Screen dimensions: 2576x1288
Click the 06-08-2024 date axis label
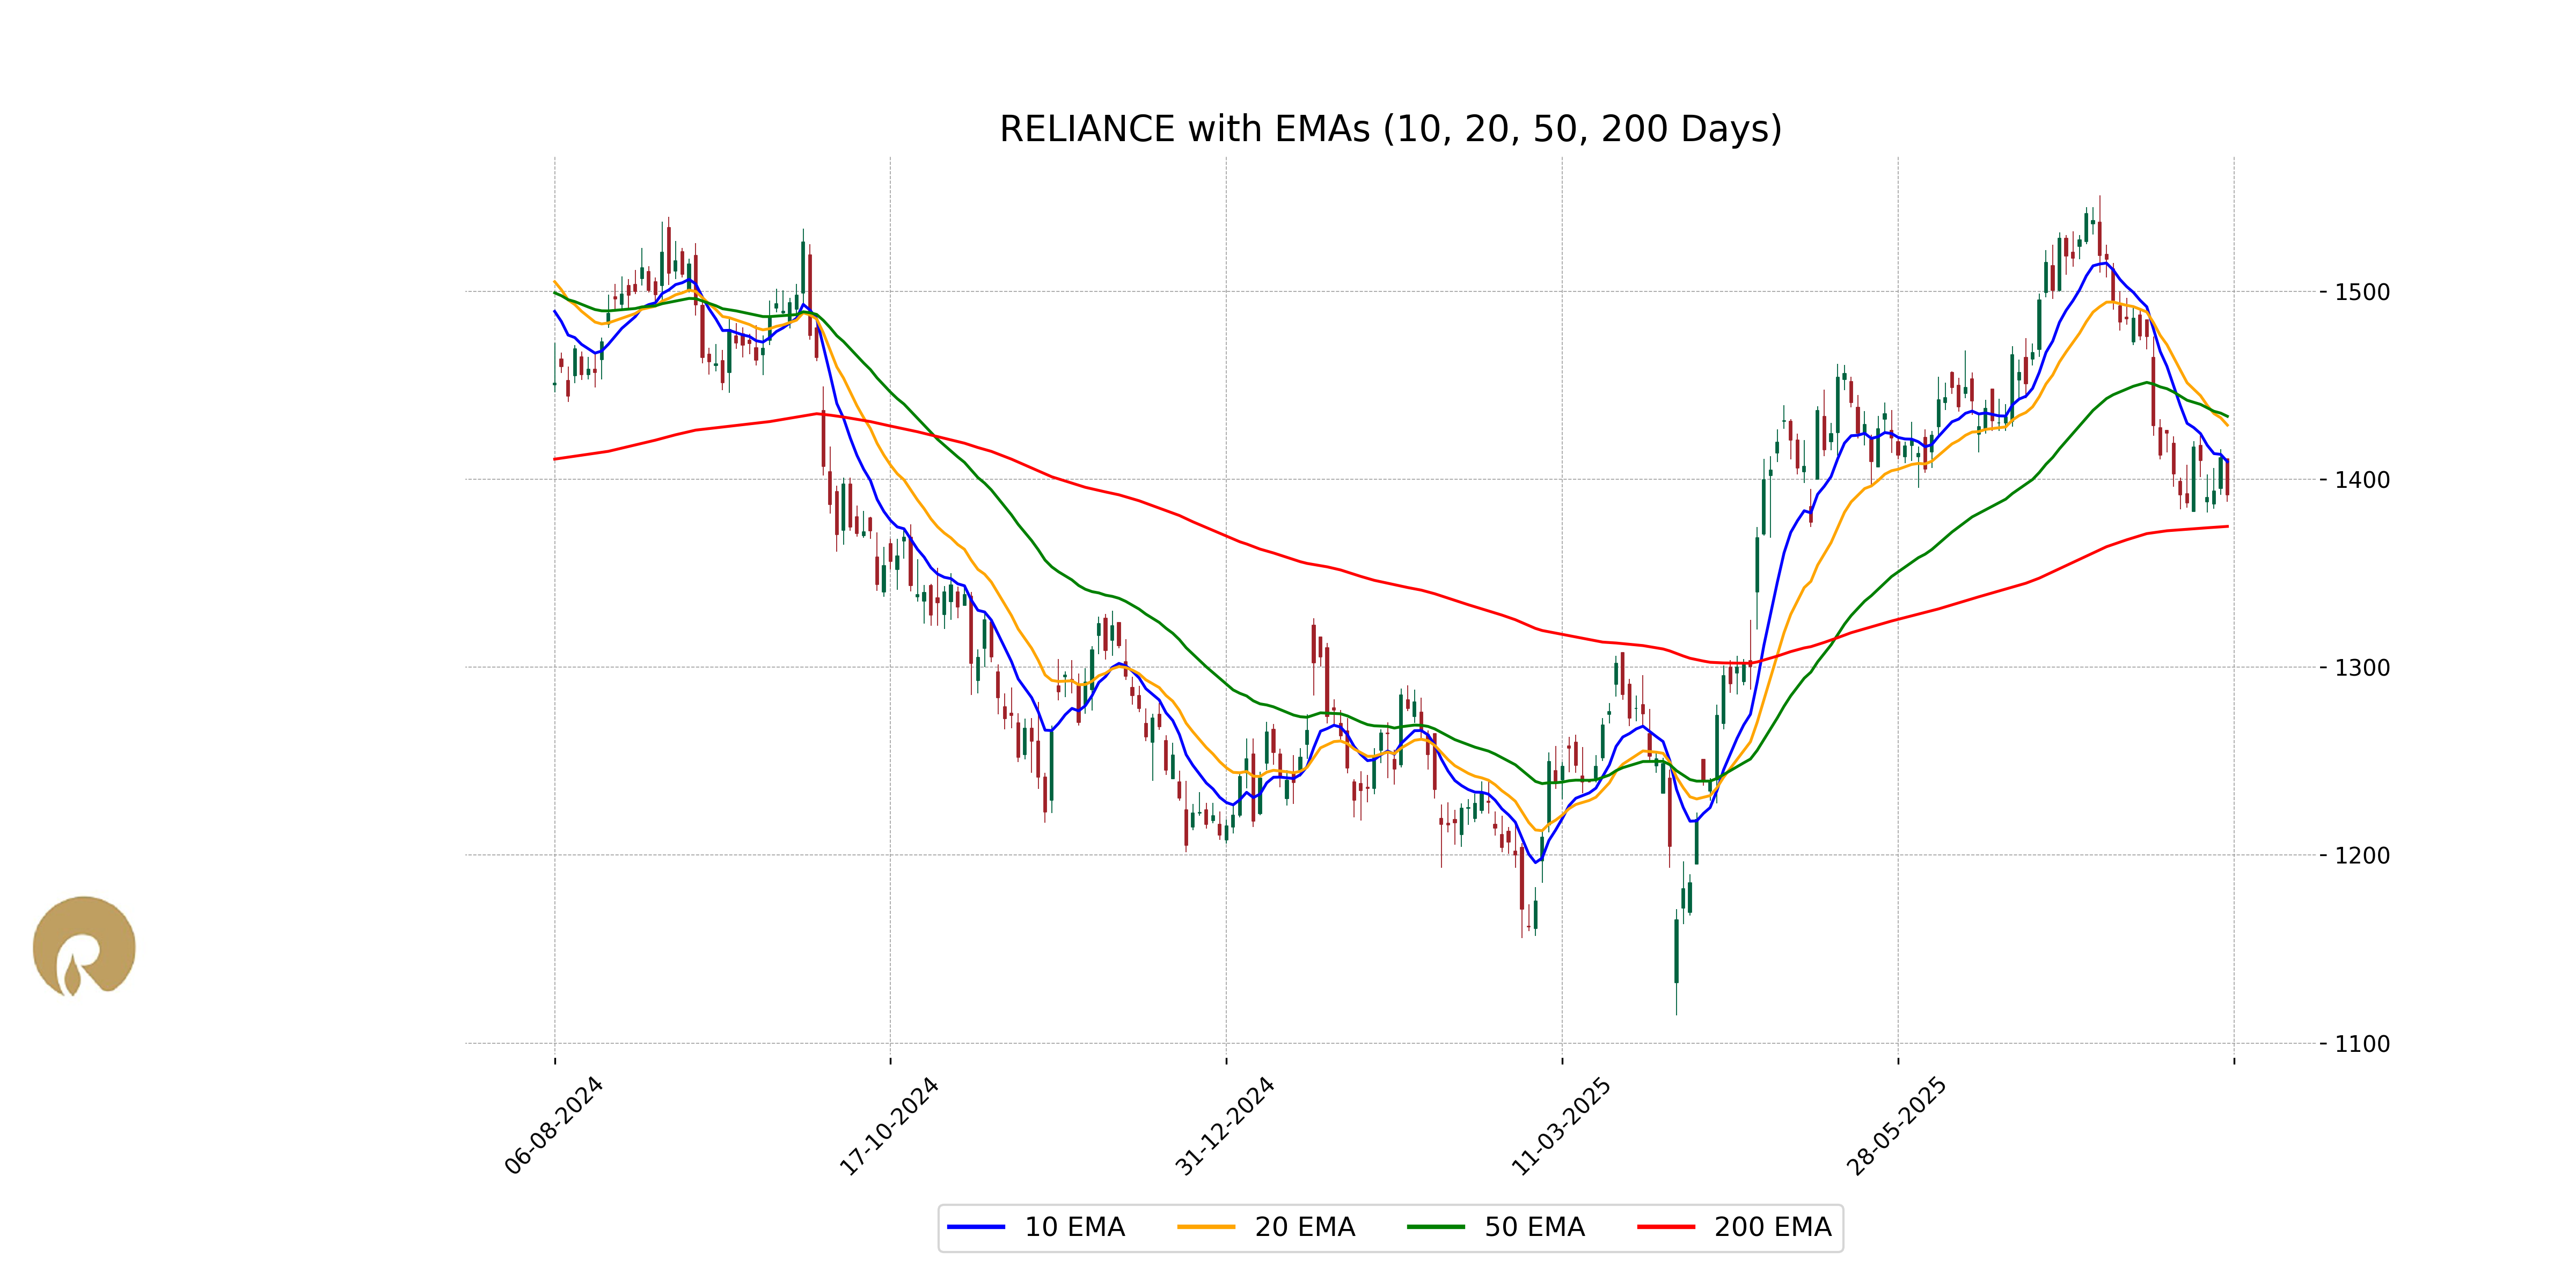pyautogui.click(x=554, y=1125)
